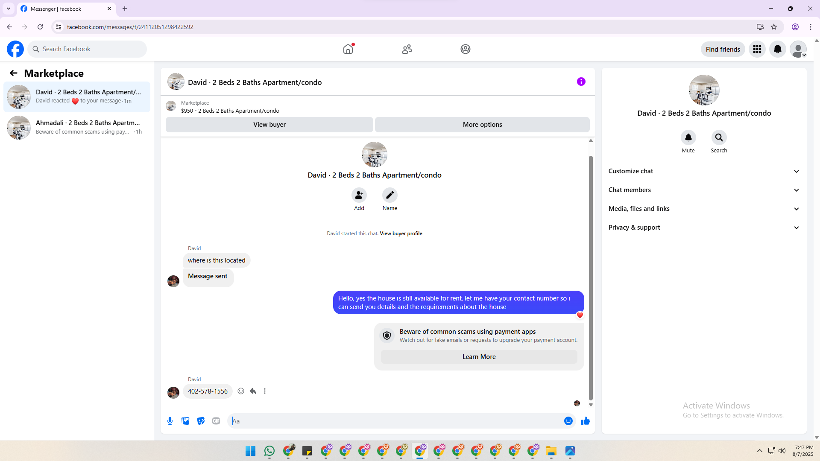The height and width of the screenshot is (461, 820).
Task: Click David's avatar beside Message sent
Action: 173,281
